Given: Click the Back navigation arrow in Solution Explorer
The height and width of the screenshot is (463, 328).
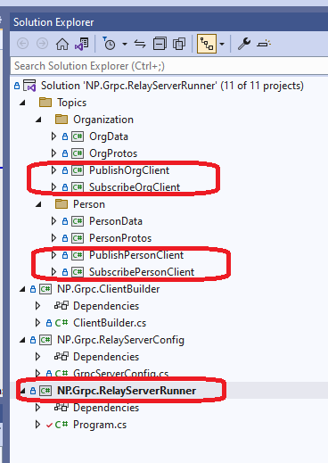Looking at the screenshot, I should 22,44.
